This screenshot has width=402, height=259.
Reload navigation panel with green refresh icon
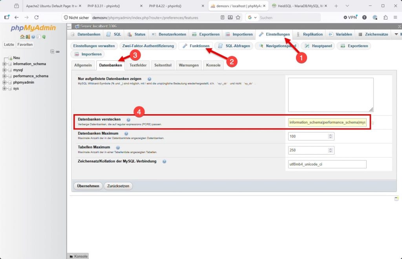click(x=44, y=37)
